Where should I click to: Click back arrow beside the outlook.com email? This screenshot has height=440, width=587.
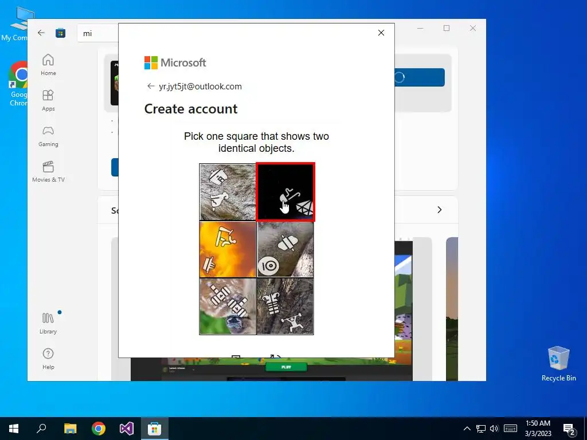point(151,86)
